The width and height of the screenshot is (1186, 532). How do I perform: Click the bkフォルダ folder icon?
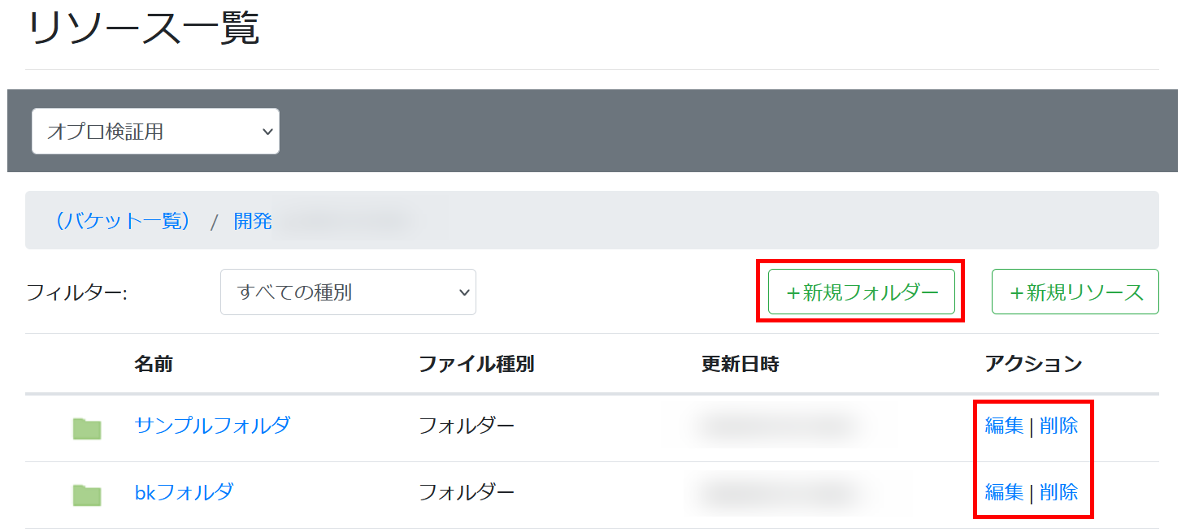[87, 495]
